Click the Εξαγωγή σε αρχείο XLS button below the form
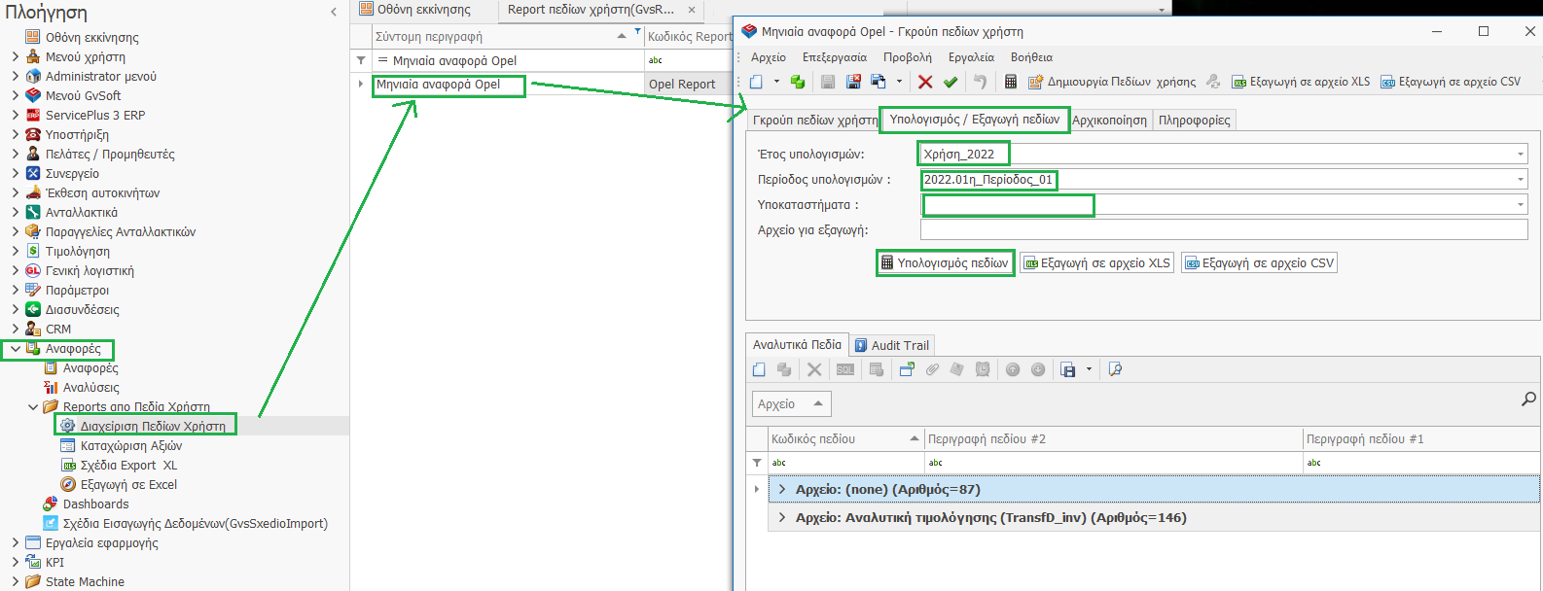The height and width of the screenshot is (591, 1543). [x=1097, y=263]
